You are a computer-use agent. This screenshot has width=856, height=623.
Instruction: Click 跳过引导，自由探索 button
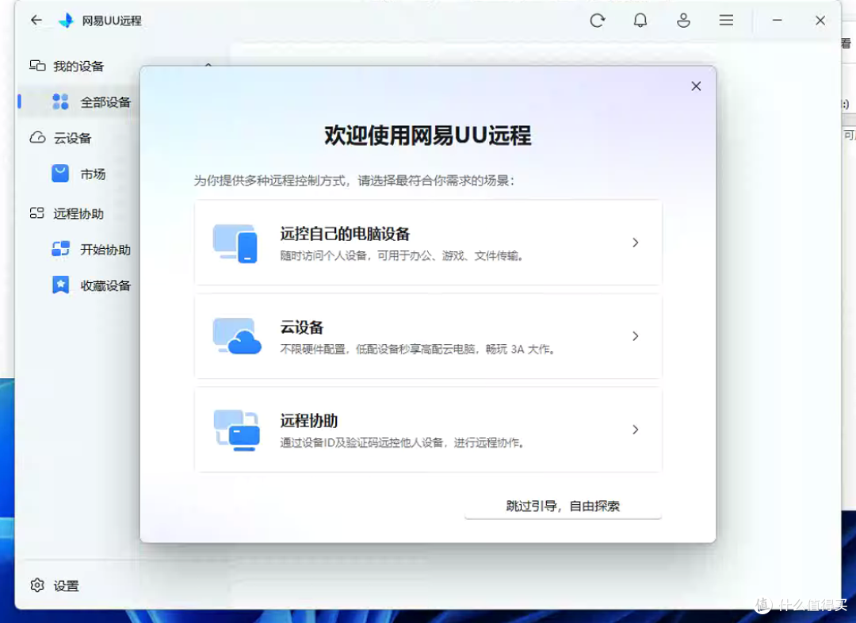563,506
